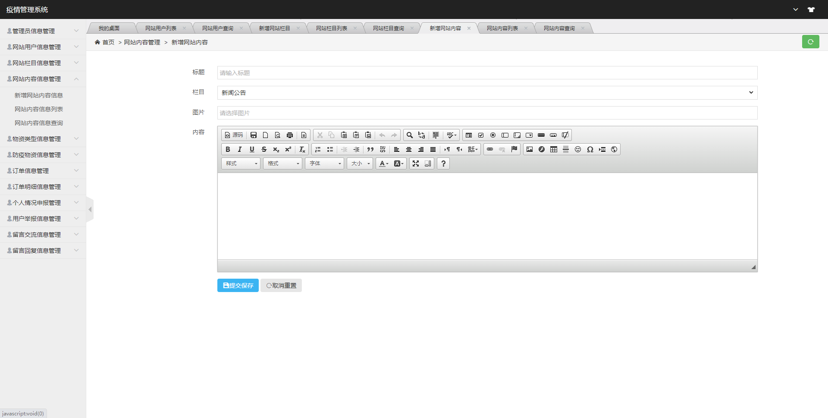Click the Block Quote icon
The height and width of the screenshot is (418, 828).
click(x=370, y=149)
